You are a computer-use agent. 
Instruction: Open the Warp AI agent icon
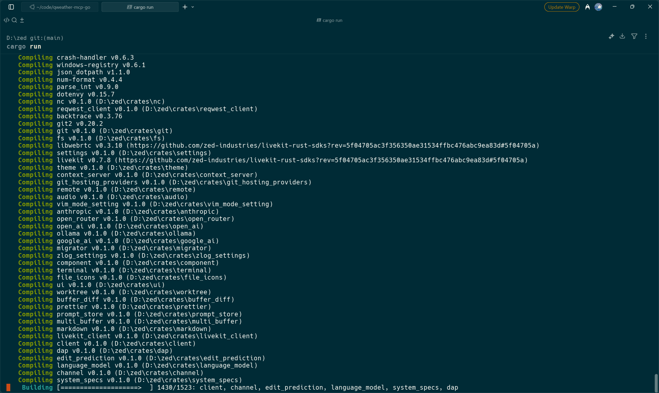point(587,7)
